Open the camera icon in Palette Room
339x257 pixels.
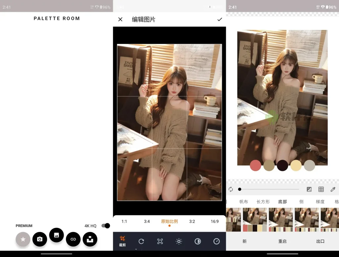pyautogui.click(x=40, y=239)
